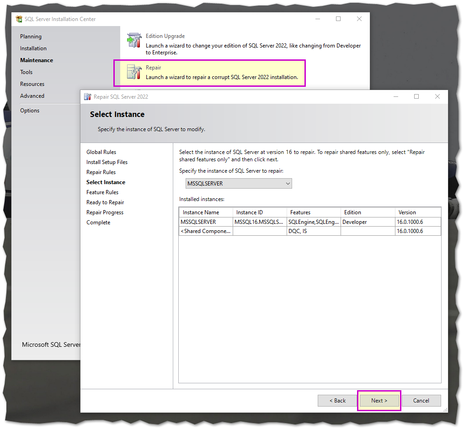Click the DQC, IS features cell
This screenshot has height=429, width=464.
314,231
